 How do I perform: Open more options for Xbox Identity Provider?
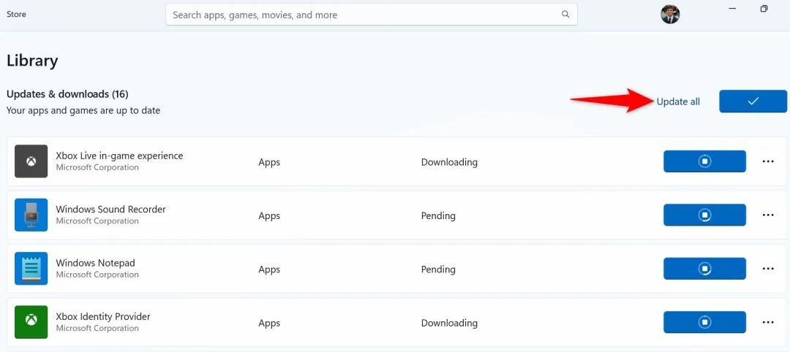click(768, 322)
